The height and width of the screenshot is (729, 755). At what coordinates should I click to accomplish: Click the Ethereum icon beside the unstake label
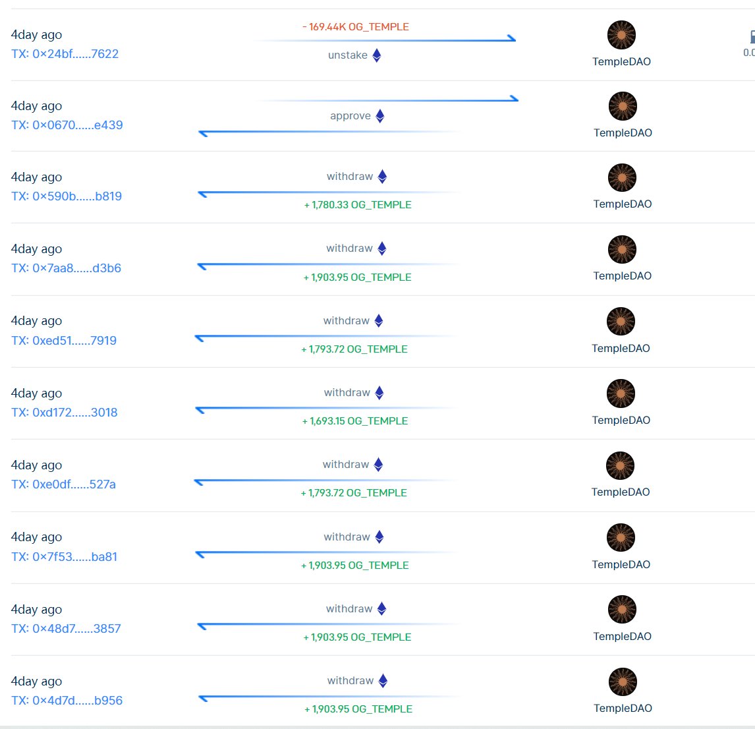click(376, 55)
